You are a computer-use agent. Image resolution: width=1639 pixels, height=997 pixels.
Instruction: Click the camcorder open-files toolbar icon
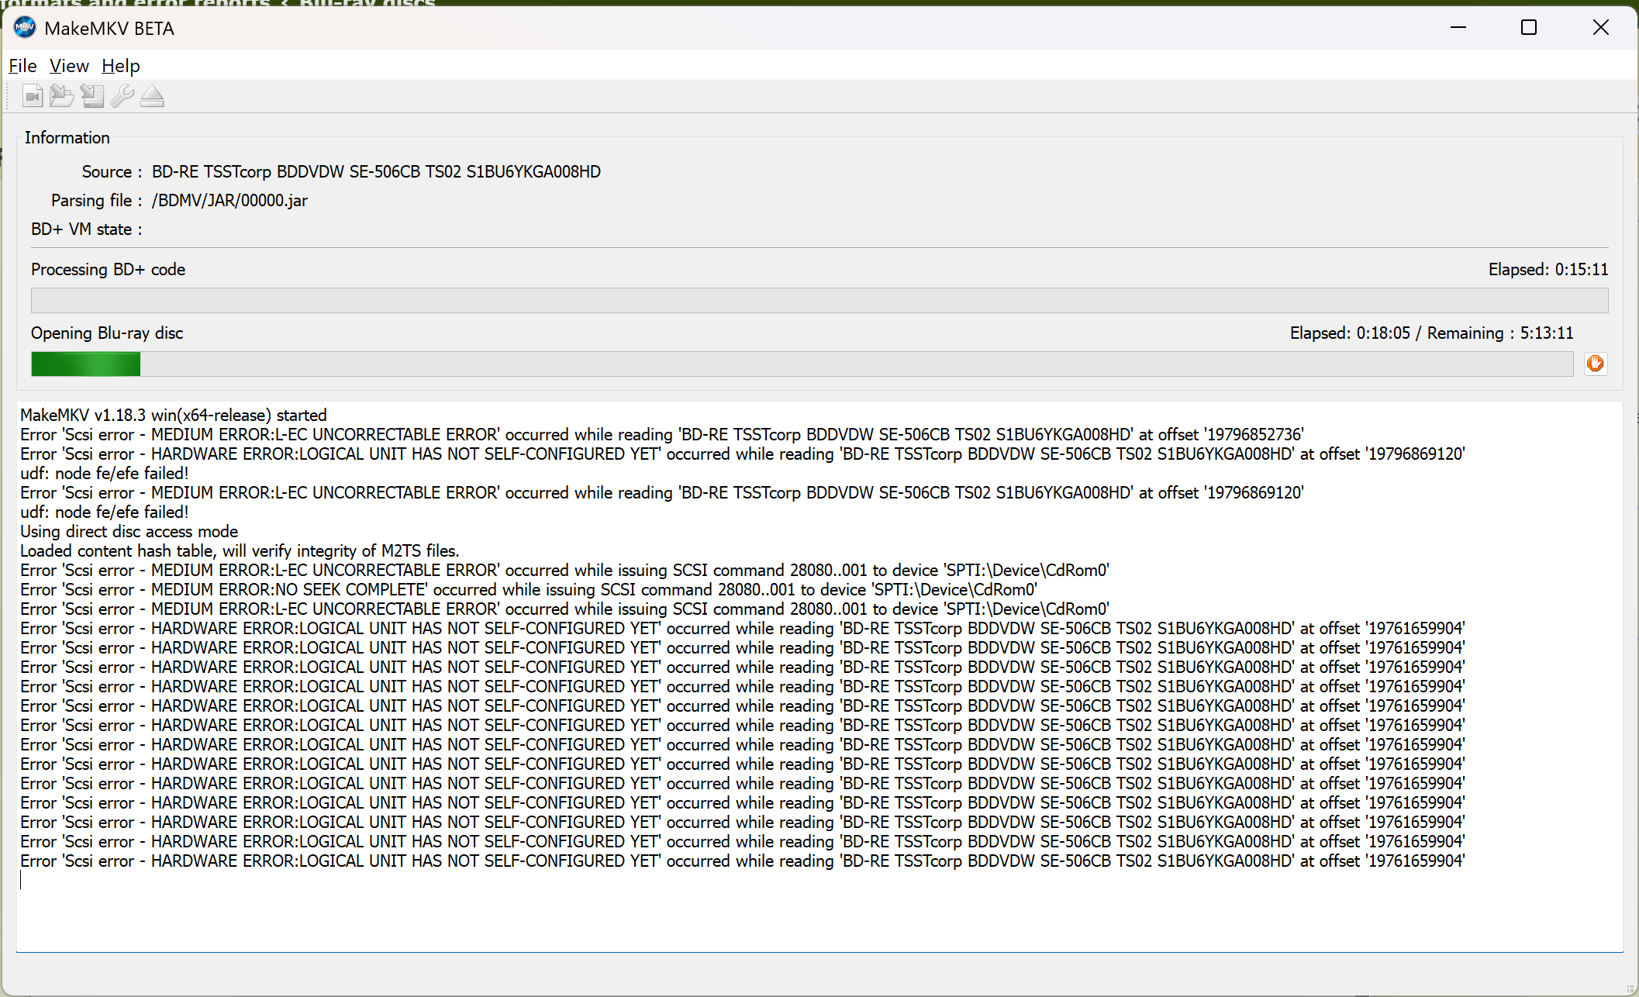tap(33, 96)
